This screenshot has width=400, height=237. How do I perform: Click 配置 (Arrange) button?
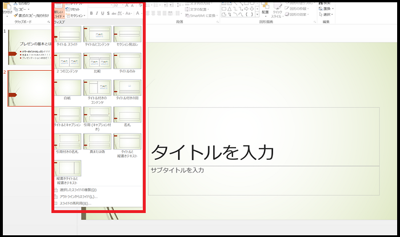pyautogui.click(x=265, y=9)
